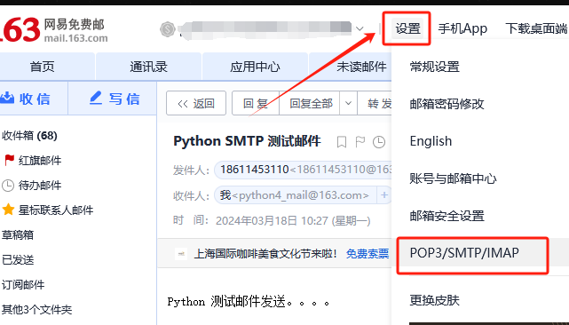Switch to the 应用中心 tab
Image resolution: width=569 pixels, height=325 pixels.
[255, 67]
